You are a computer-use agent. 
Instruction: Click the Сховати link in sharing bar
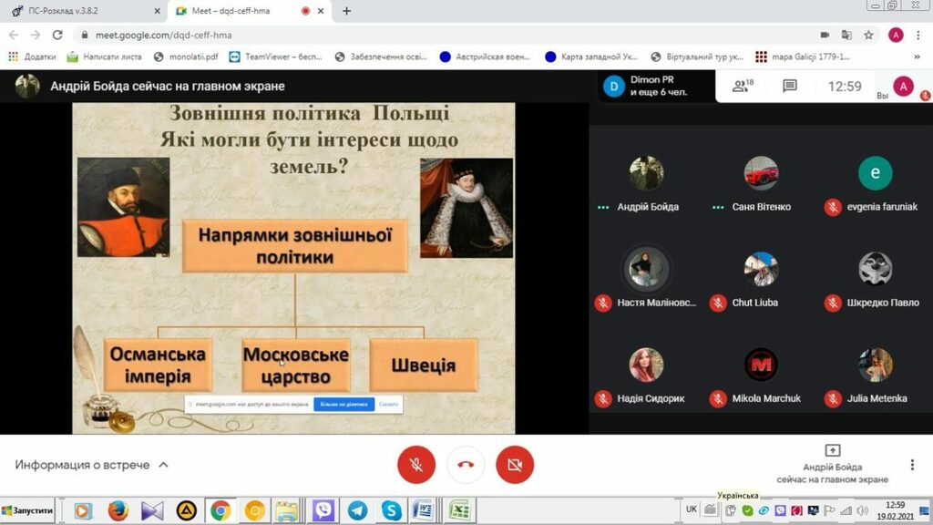coord(388,404)
